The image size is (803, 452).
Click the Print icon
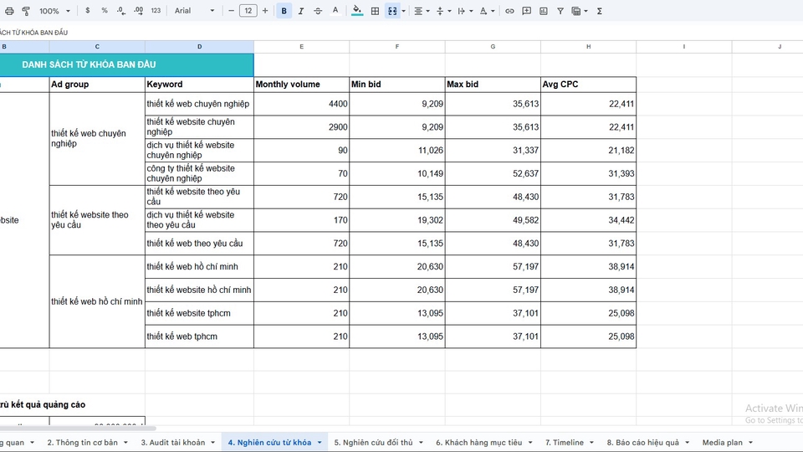(x=9, y=11)
